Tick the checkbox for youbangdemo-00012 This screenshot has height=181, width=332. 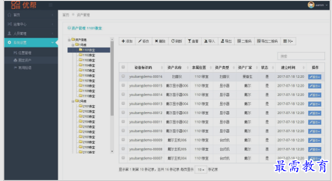click(x=123, y=113)
